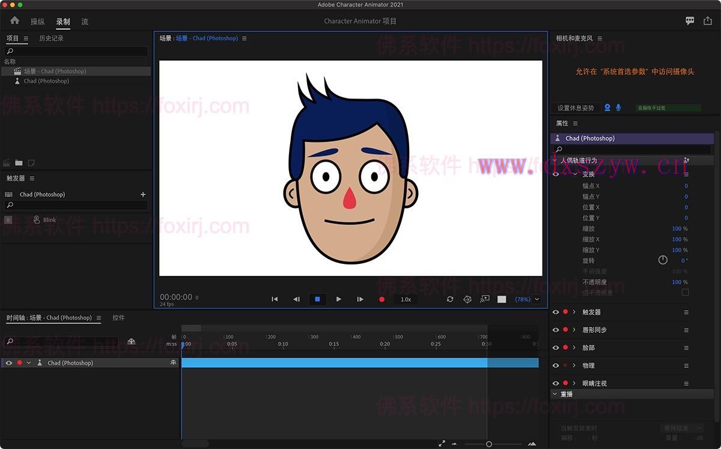
Task: Select the 项目 (Project) tab
Action: click(x=13, y=38)
